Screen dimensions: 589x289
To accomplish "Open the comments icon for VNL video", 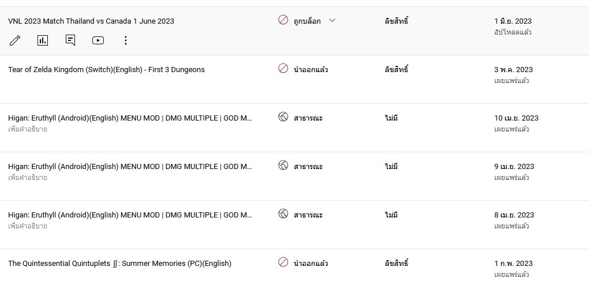I will click(70, 40).
